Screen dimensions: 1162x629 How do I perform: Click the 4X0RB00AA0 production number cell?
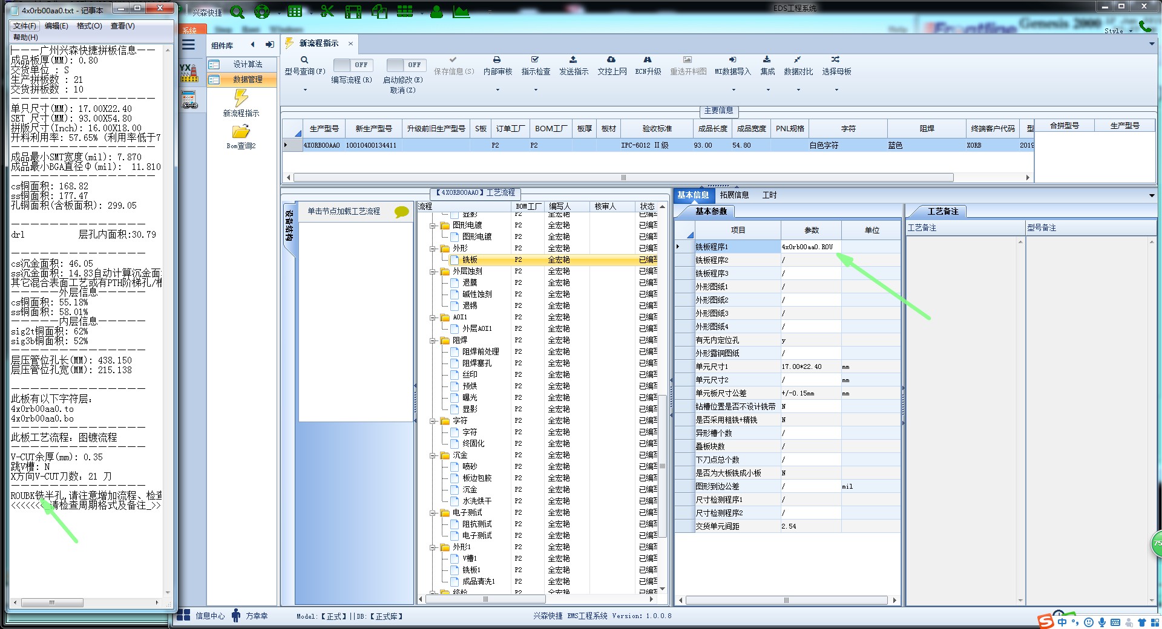click(x=321, y=145)
